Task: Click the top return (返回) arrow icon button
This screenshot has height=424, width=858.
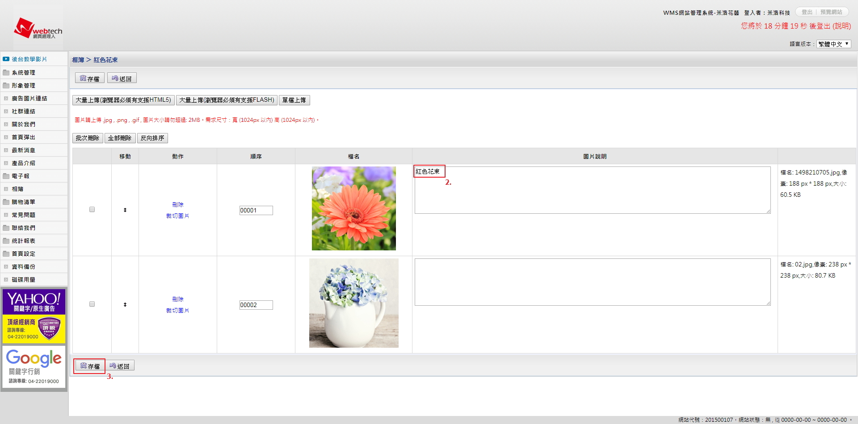Action: [122, 79]
